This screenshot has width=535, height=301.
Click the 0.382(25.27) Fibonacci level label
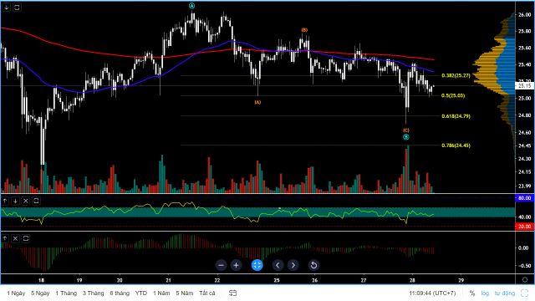[x=456, y=75]
